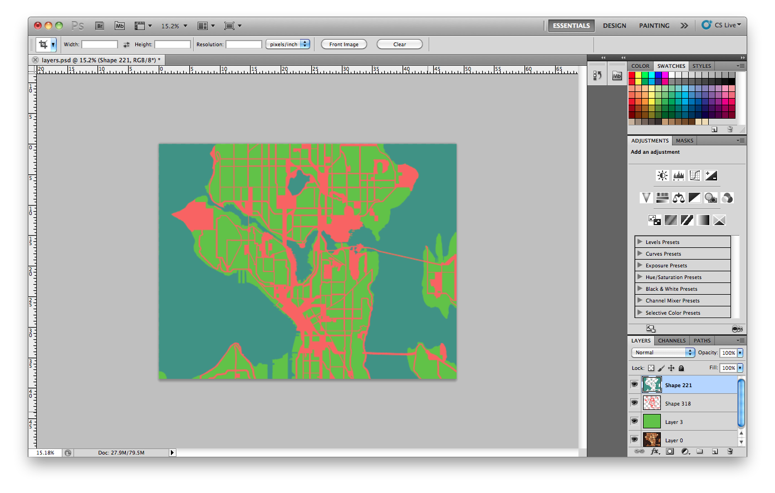Open the blend mode Normal dropdown
Screen dimensions: 775x493
pyautogui.click(x=663, y=353)
